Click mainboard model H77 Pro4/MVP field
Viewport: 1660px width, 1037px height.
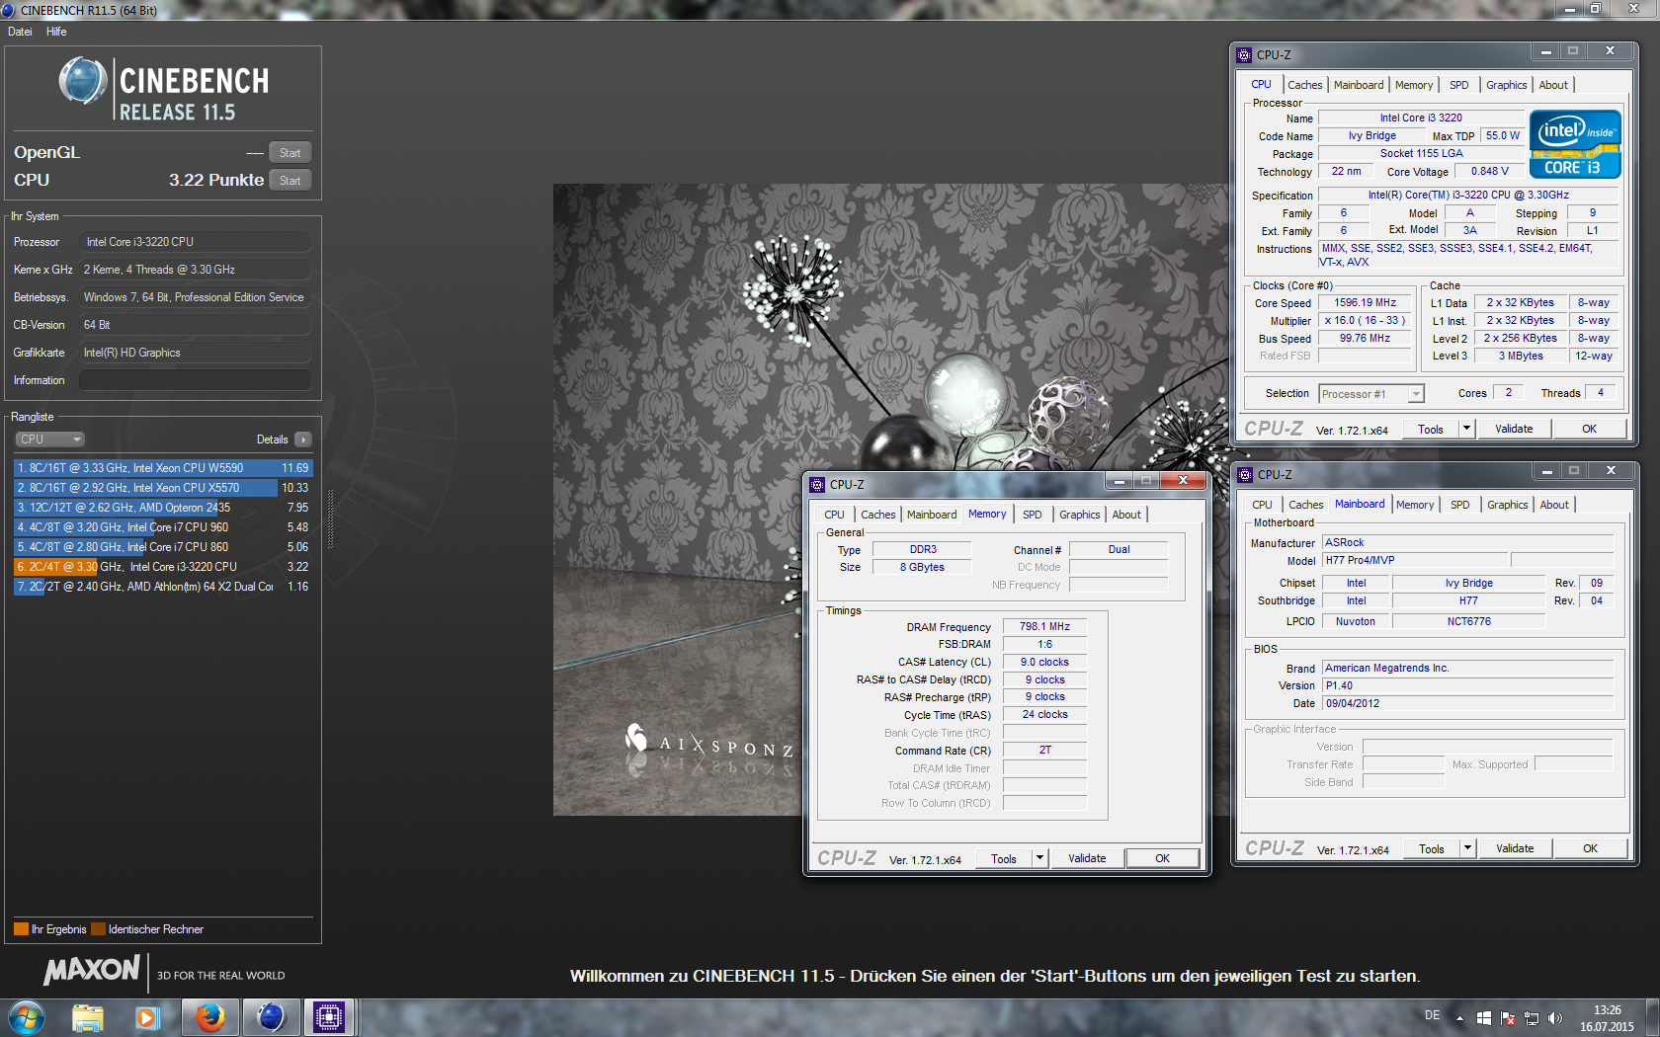click(1415, 560)
